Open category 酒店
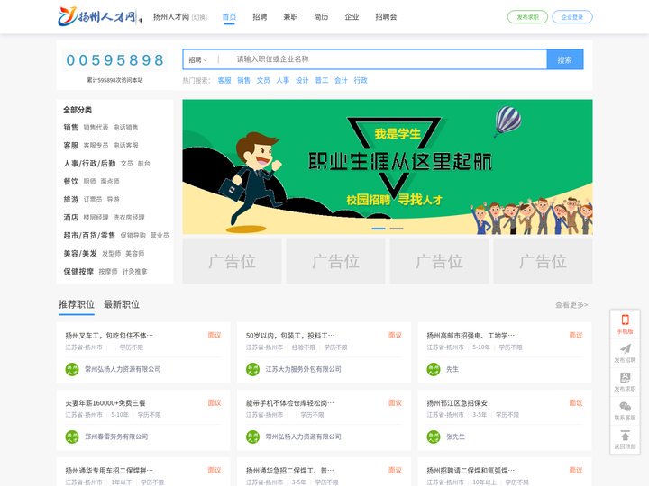 point(71,218)
